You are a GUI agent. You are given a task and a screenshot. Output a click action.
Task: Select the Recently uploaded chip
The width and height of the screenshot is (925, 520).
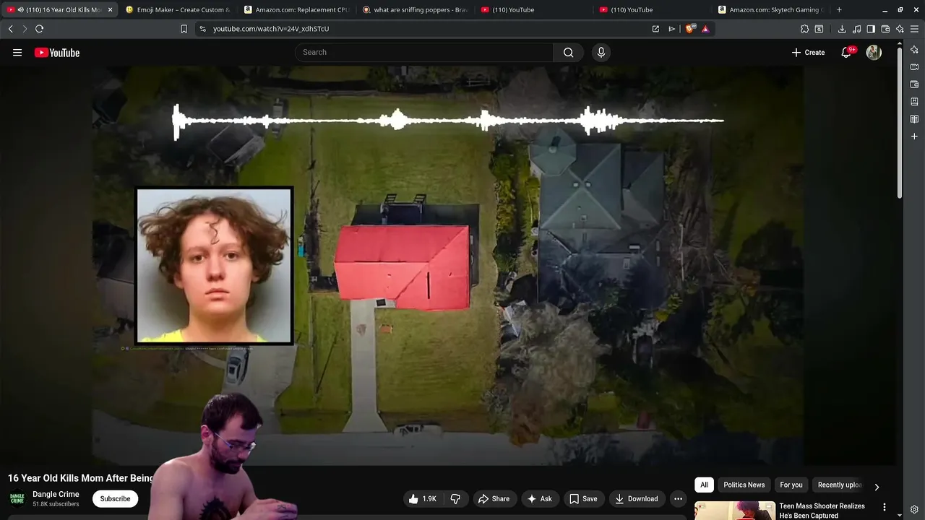[x=839, y=485]
